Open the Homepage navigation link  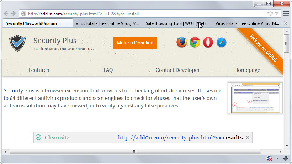[247, 70]
